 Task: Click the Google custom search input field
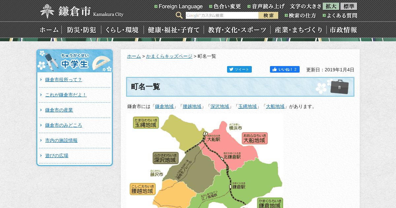222,15
